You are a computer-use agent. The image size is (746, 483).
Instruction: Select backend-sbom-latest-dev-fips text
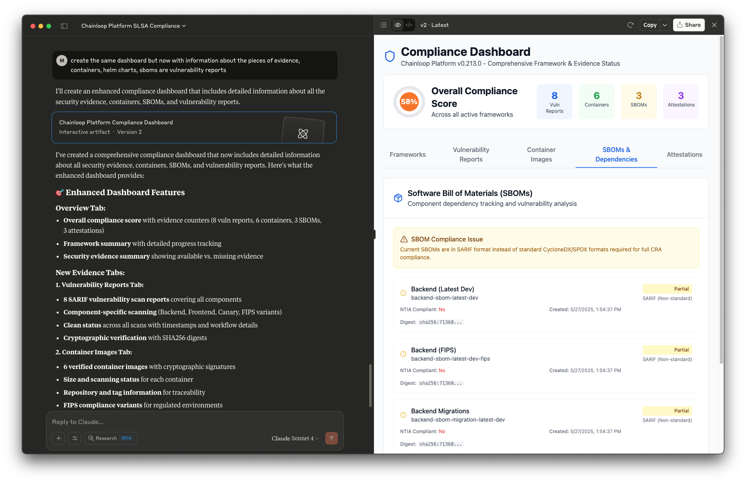click(450, 359)
